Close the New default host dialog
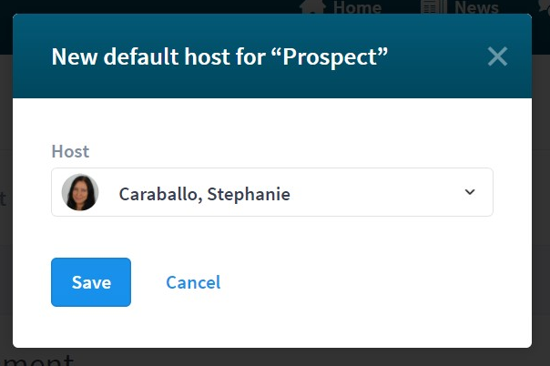The height and width of the screenshot is (366, 550). coord(497,56)
